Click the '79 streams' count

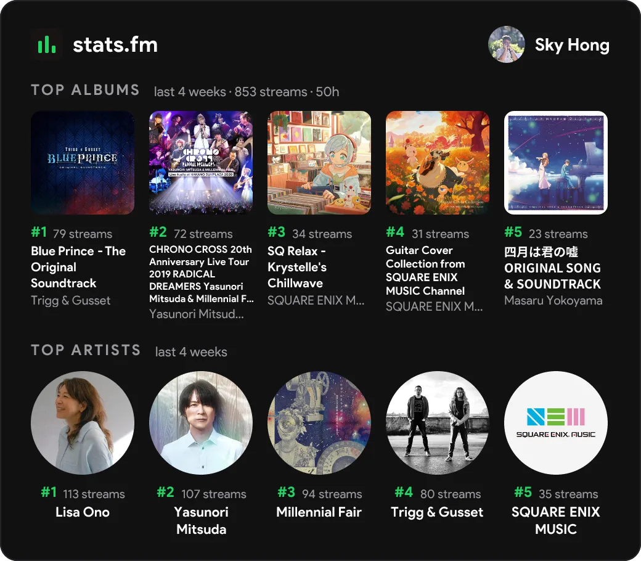coord(83,234)
